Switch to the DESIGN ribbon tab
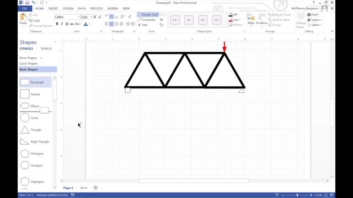353x198 pixels. [68, 9]
